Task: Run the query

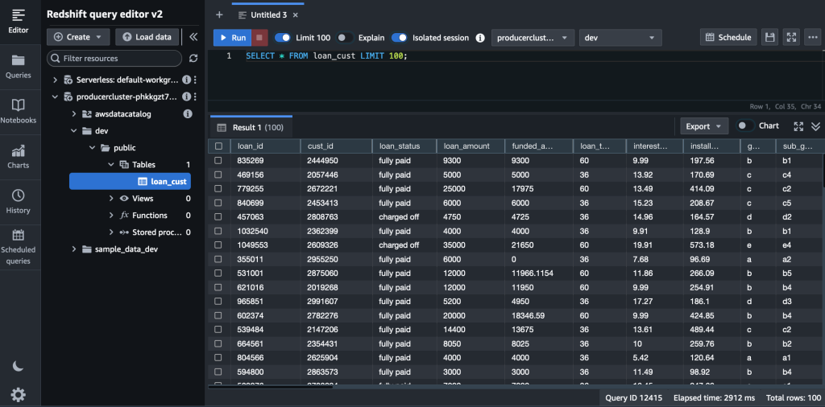Action: (231, 38)
